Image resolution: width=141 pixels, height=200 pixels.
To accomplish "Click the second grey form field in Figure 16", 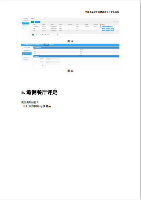I will click(x=53, y=62).
